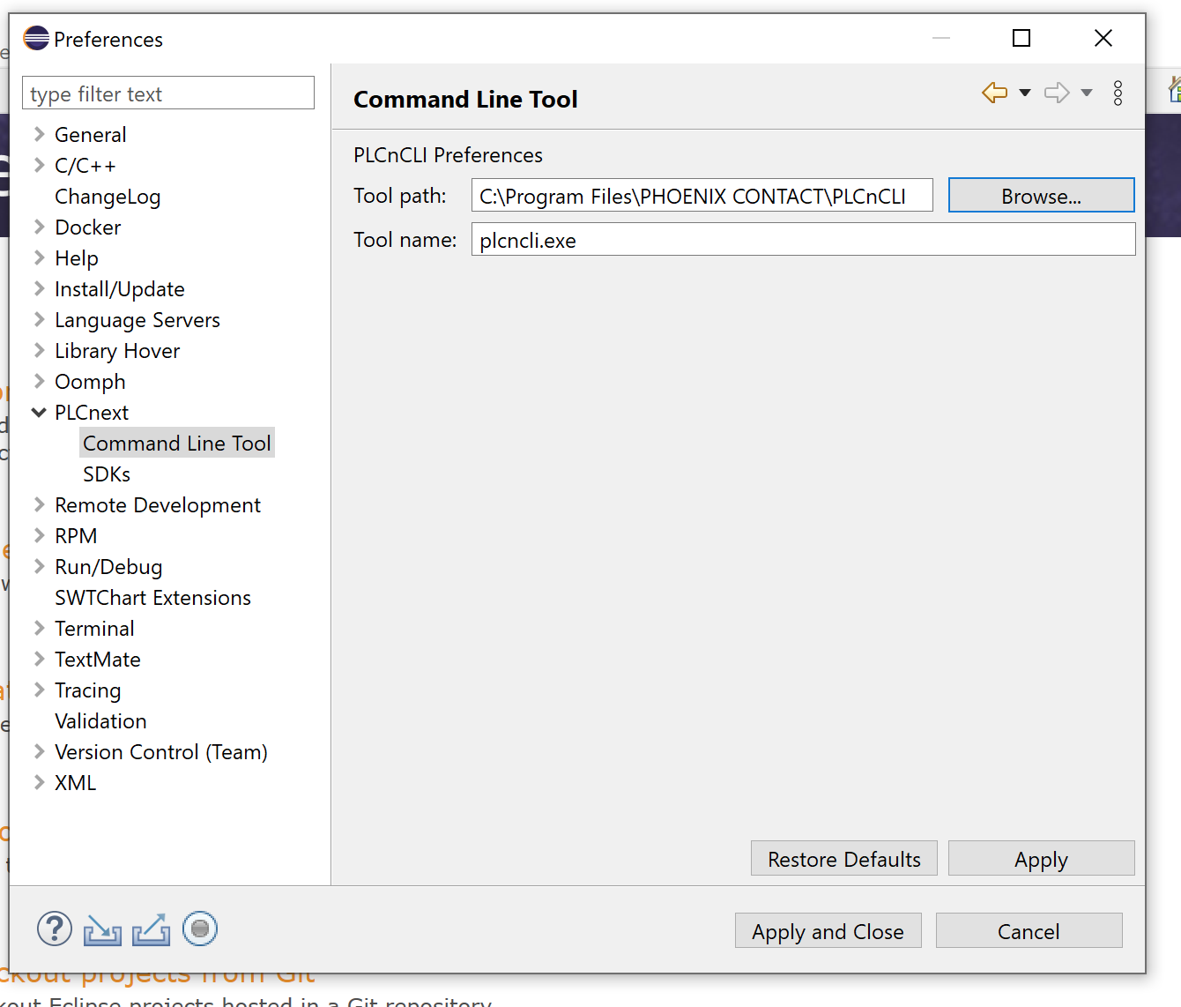Screen dimensions: 1181x1007
Task: Click the Apply button
Action: 1041,859
